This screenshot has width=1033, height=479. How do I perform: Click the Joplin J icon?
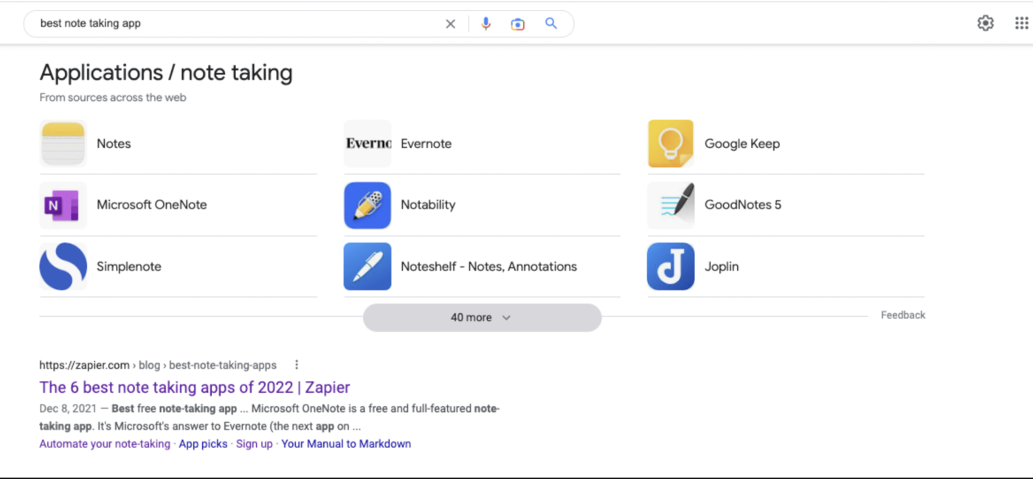tap(671, 267)
